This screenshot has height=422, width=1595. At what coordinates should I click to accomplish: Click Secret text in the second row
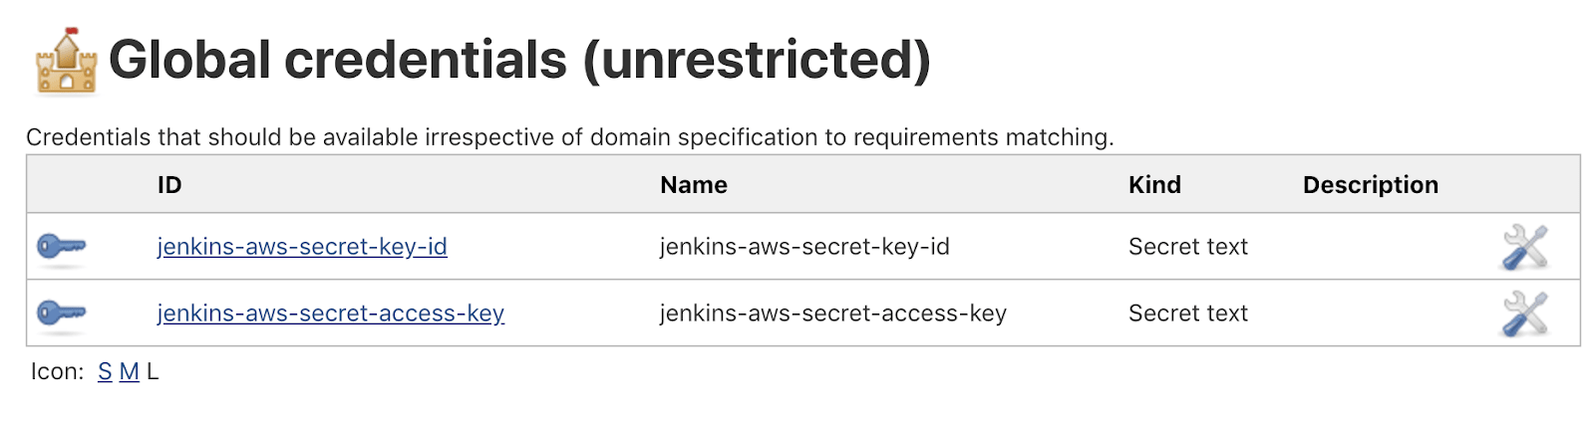pos(1188,314)
